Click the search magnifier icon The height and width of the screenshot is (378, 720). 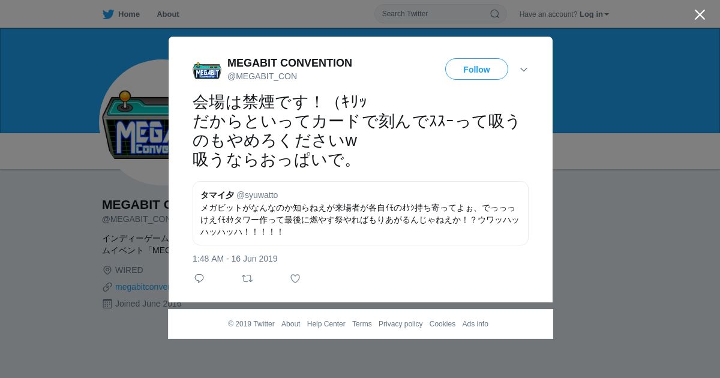(x=495, y=14)
